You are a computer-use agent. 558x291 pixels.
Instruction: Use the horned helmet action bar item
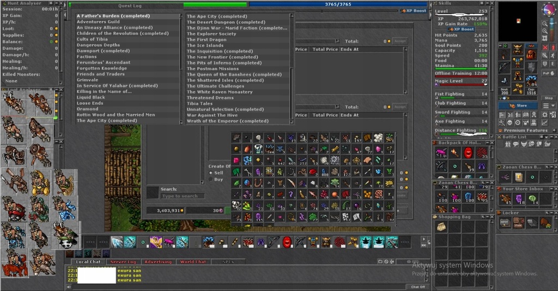click(326, 242)
